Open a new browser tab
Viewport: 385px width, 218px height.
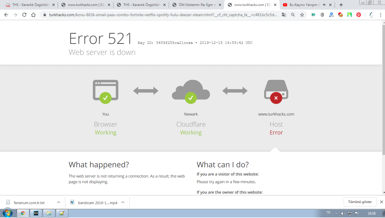click(341, 5)
